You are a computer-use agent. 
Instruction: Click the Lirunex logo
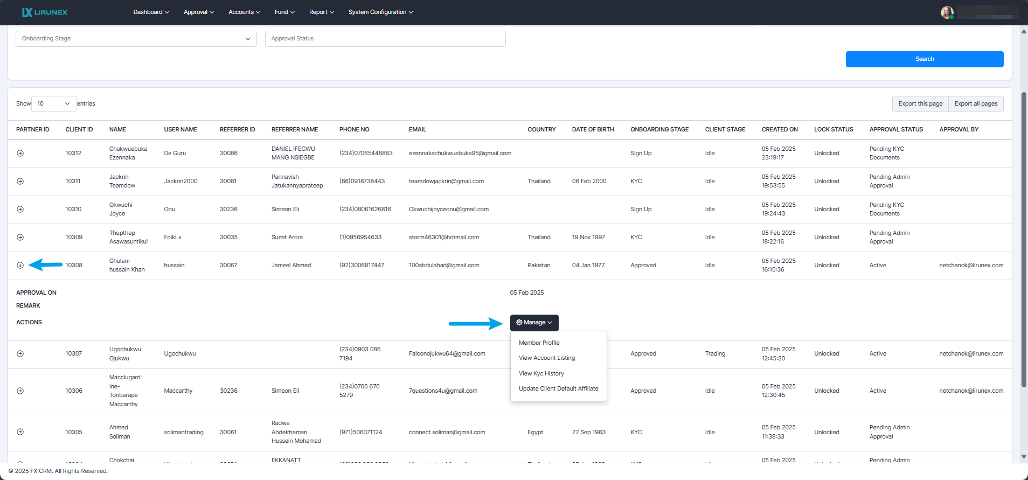pyautogui.click(x=44, y=12)
